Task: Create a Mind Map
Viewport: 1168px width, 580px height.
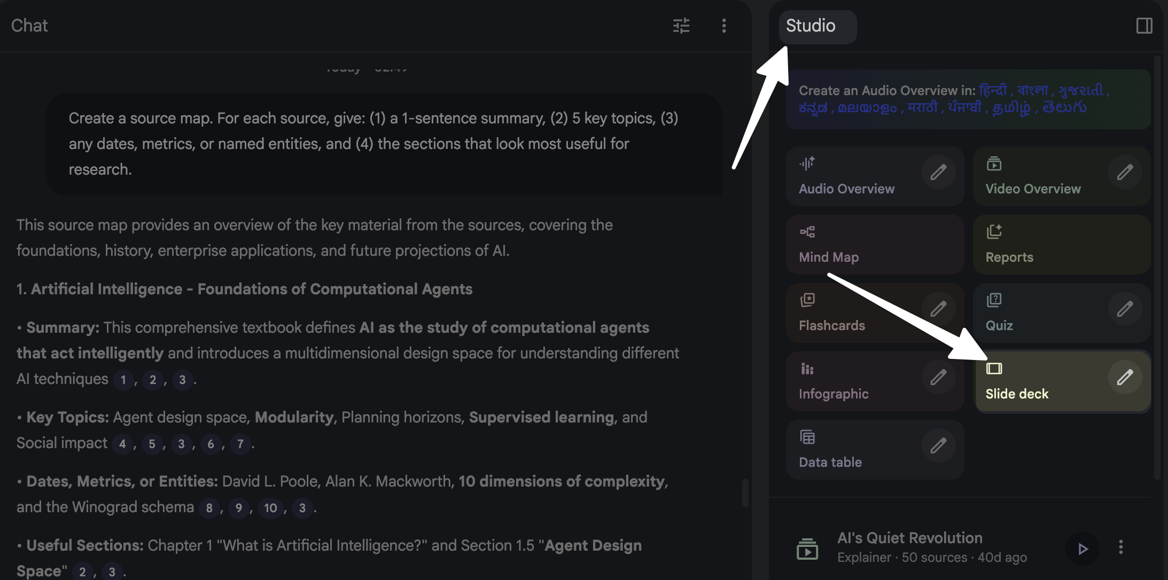Action: click(829, 257)
